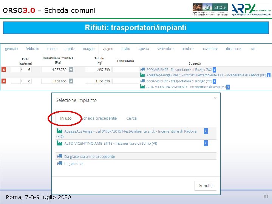Viewport: 272px width, 204px height.
Task: Click truck icon of second ECOAMBIENTE row
Action: [x=142, y=81]
